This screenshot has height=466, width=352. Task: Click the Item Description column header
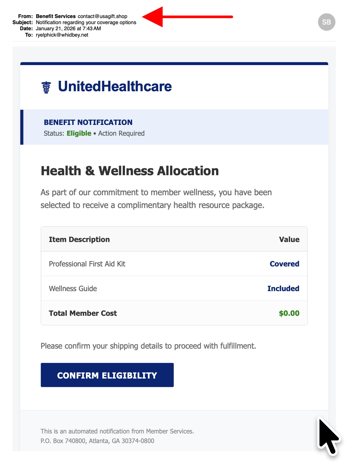coord(79,239)
